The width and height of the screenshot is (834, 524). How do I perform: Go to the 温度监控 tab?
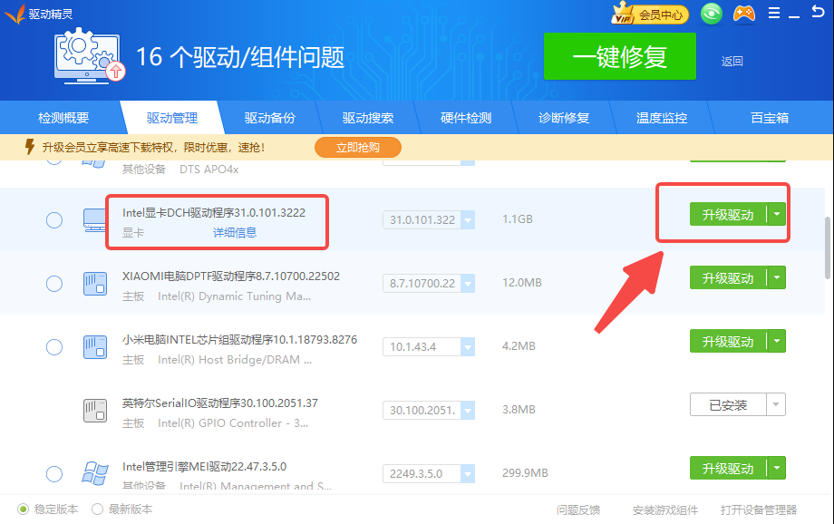pos(661,118)
